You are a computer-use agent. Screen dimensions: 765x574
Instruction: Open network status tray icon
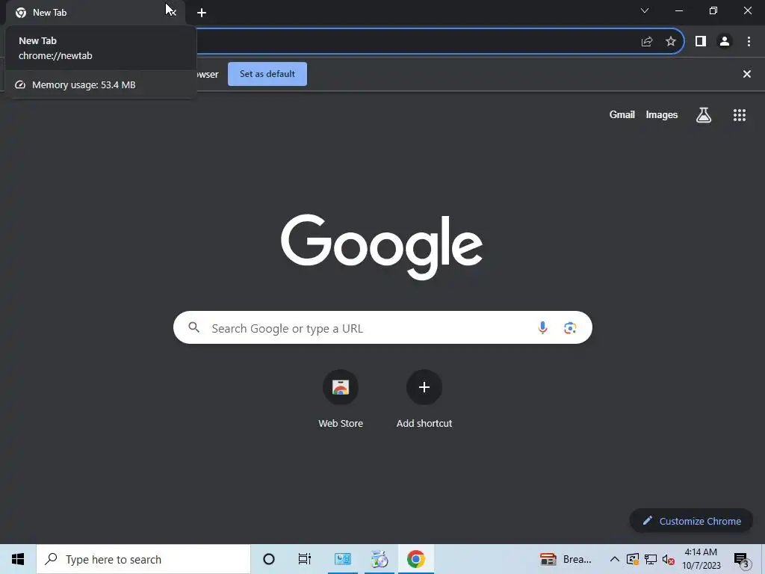click(651, 559)
